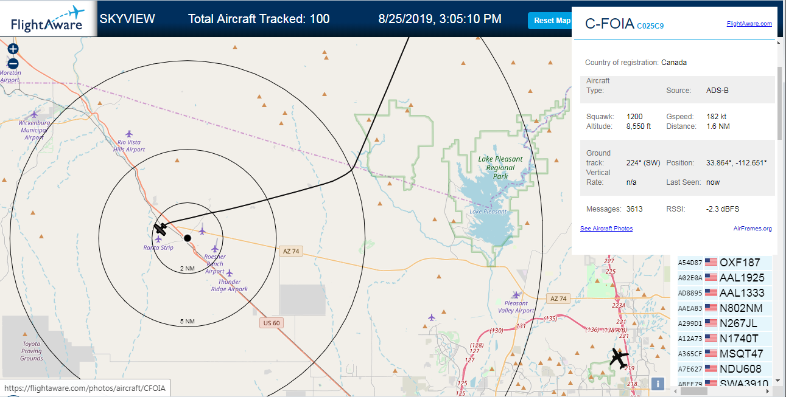The height and width of the screenshot is (397, 786).
Task: Click the US flag beside N802NM
Action: pos(711,308)
